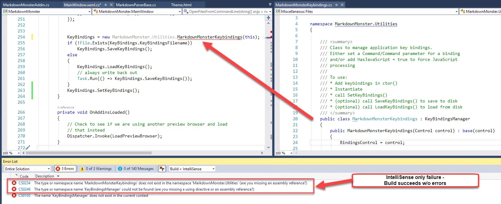This screenshot has width=501, height=204.
Task: Click MarkdownMonsterKeybindings(this) on line 254
Action: [218, 37]
